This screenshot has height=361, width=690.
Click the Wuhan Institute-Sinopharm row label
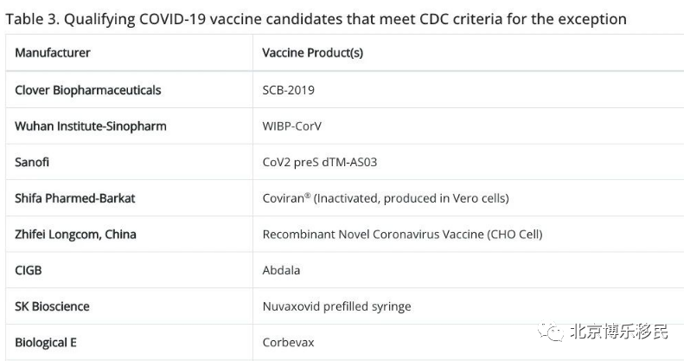tap(91, 126)
